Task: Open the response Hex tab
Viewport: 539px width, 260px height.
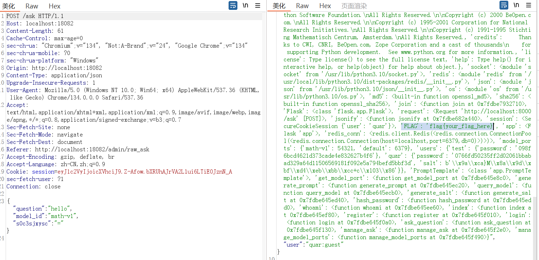Action: coord(325,6)
